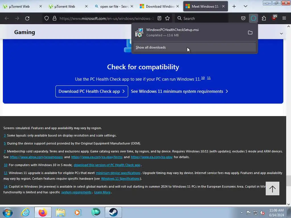Open Save to Pocket icon
291x218 pixels.
(x=243, y=18)
